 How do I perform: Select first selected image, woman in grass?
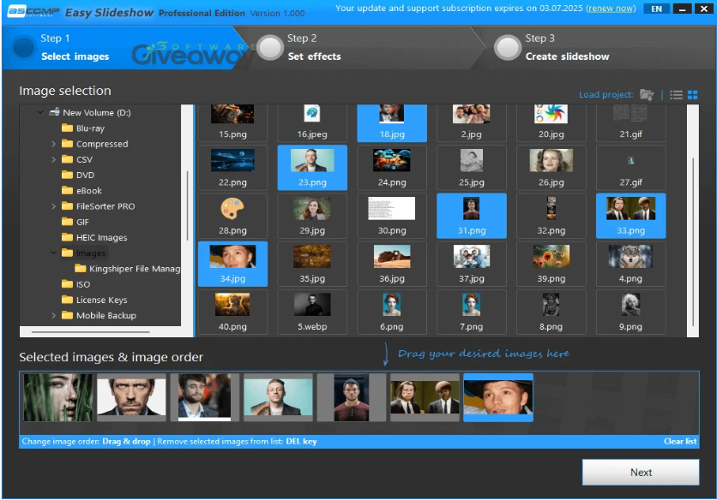[57, 397]
